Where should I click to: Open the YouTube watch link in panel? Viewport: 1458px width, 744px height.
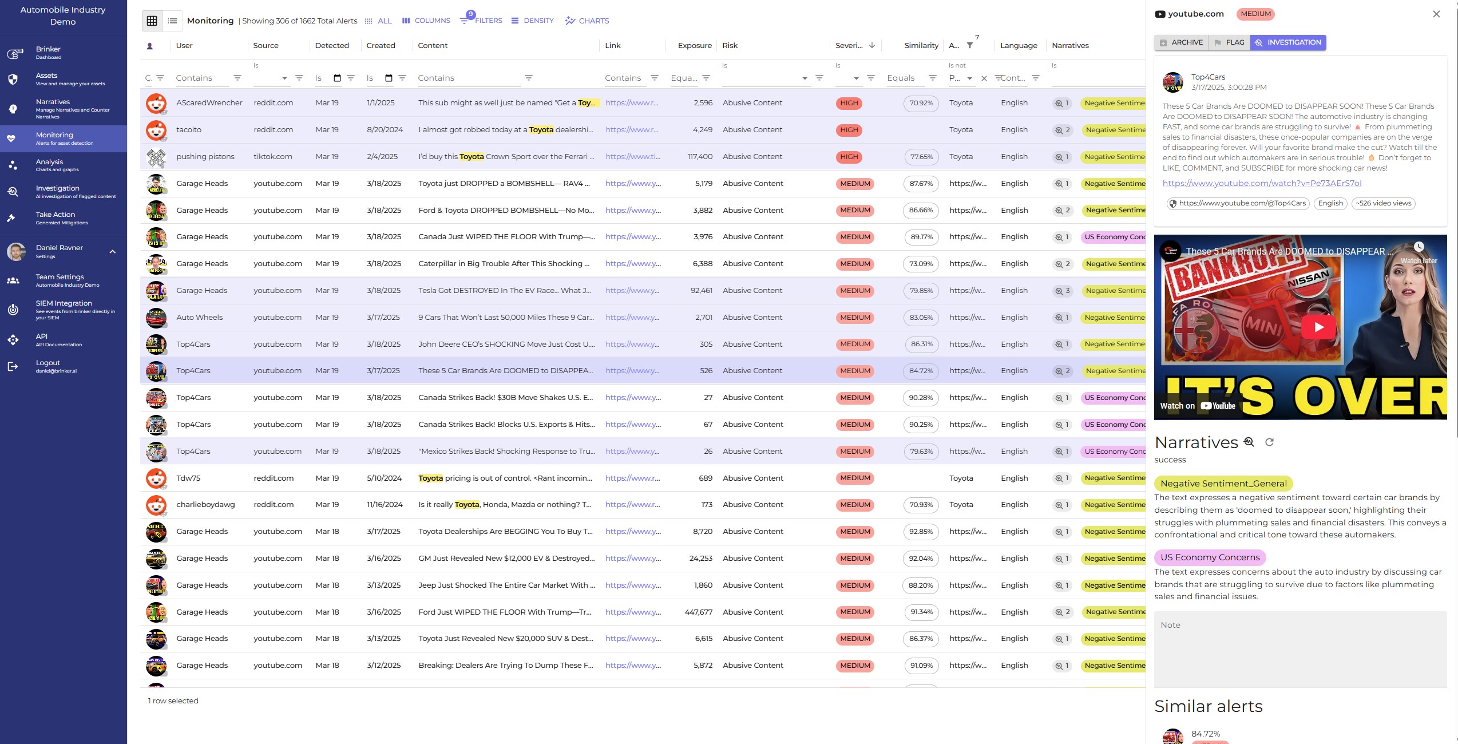[1262, 183]
